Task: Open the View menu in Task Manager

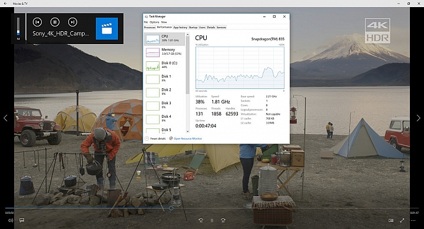Action: 164,22
